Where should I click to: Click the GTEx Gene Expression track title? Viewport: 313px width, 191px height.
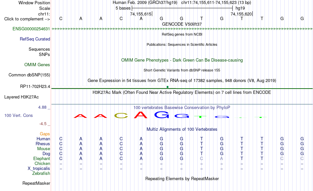point(182,80)
